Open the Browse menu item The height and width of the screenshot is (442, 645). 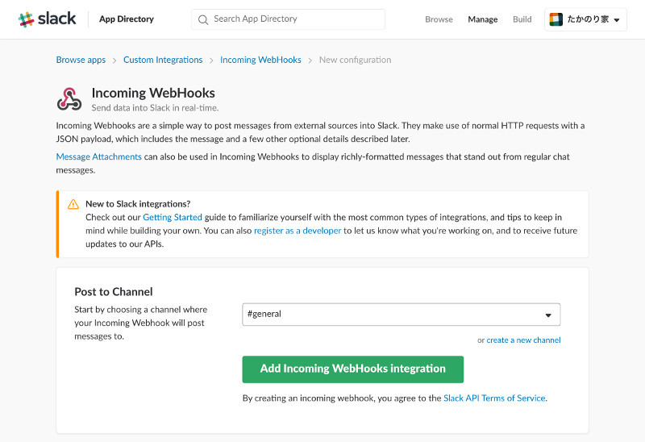(439, 19)
